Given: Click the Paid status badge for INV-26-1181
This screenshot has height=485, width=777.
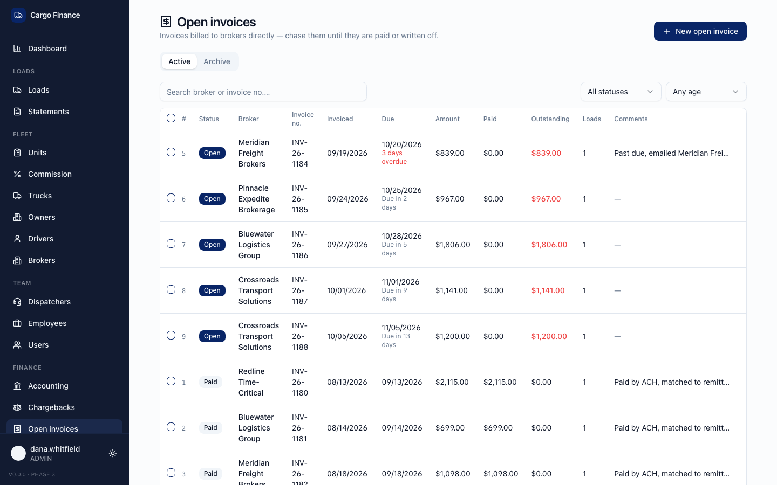Looking at the screenshot, I should click(210, 428).
